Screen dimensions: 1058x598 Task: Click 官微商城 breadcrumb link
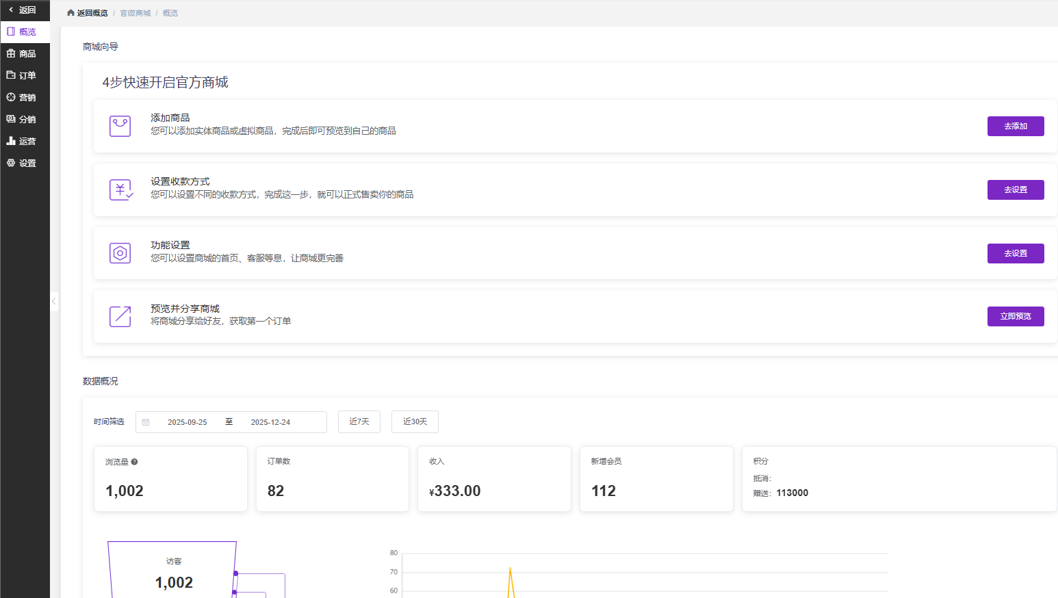135,13
